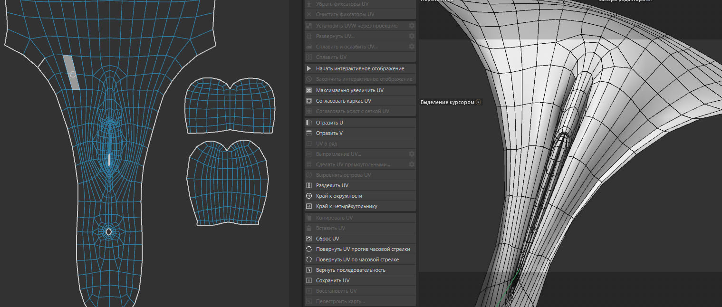722x307 pixels.
Task: Choose Выпрямление UV... command
Action: (x=360, y=154)
